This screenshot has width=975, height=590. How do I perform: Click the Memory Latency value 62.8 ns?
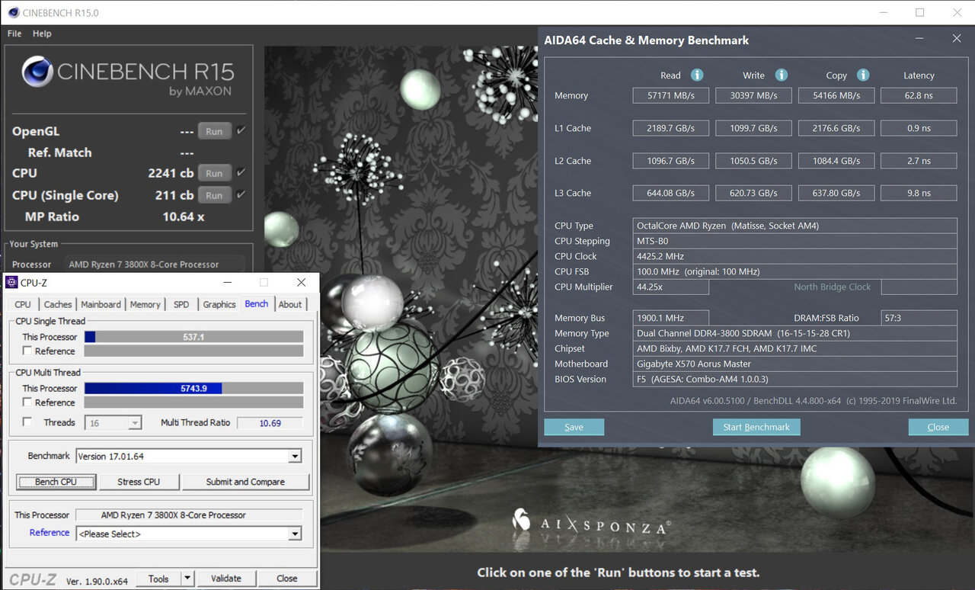(x=919, y=95)
